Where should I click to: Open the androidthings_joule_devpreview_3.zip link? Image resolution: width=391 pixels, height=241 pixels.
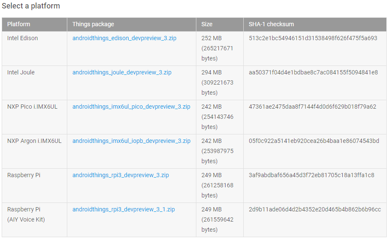point(122,72)
